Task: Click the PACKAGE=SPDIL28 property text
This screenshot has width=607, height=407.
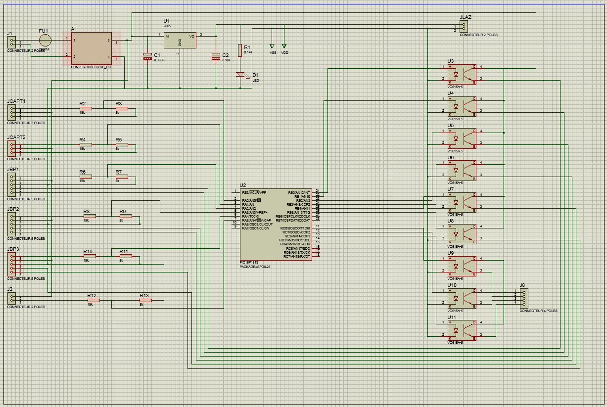Action: 255,267
